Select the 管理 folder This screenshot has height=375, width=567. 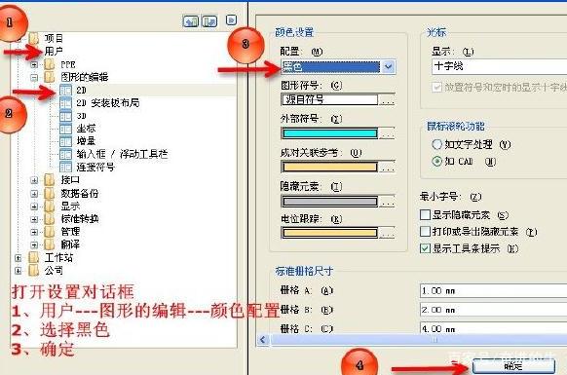pos(70,232)
